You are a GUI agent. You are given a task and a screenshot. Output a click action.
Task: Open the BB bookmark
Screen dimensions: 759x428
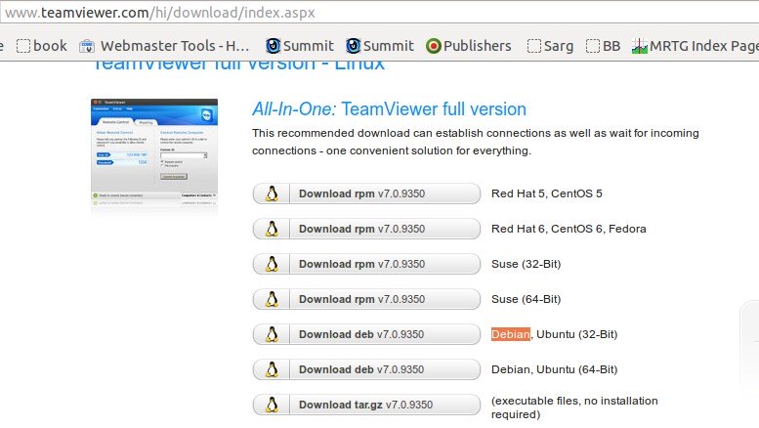(x=603, y=46)
